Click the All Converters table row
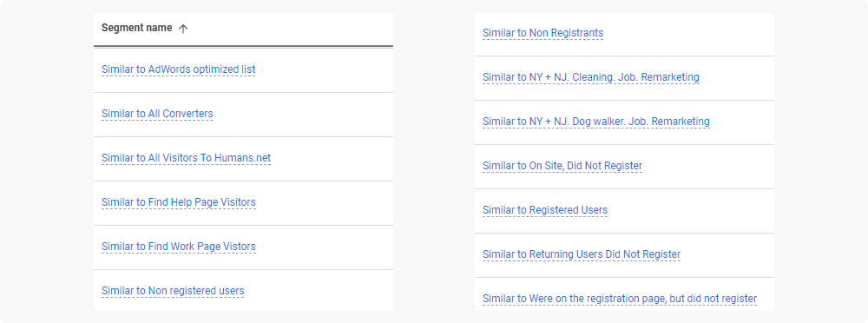Image resolution: width=868 pixels, height=323 pixels. click(x=244, y=115)
